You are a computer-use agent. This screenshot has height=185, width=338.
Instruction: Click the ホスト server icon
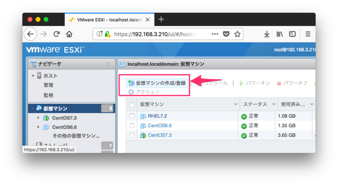click(39, 76)
